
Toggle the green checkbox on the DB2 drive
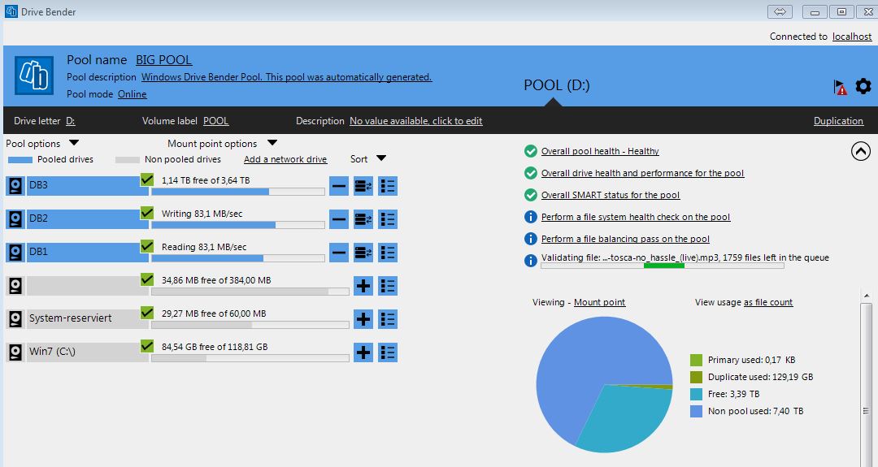[x=146, y=213]
